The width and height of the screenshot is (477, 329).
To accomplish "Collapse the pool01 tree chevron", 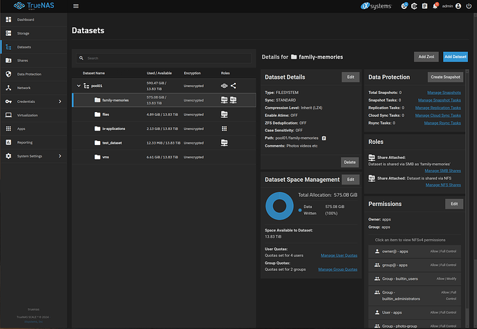I will point(79,86).
